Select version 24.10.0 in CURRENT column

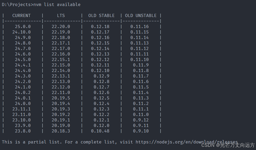[x=22, y=32]
